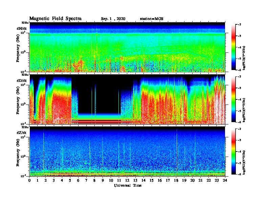Click the "-6" tick on the dZ/dt color bar
Screen dimensions: 268x207
[x=240, y=174]
